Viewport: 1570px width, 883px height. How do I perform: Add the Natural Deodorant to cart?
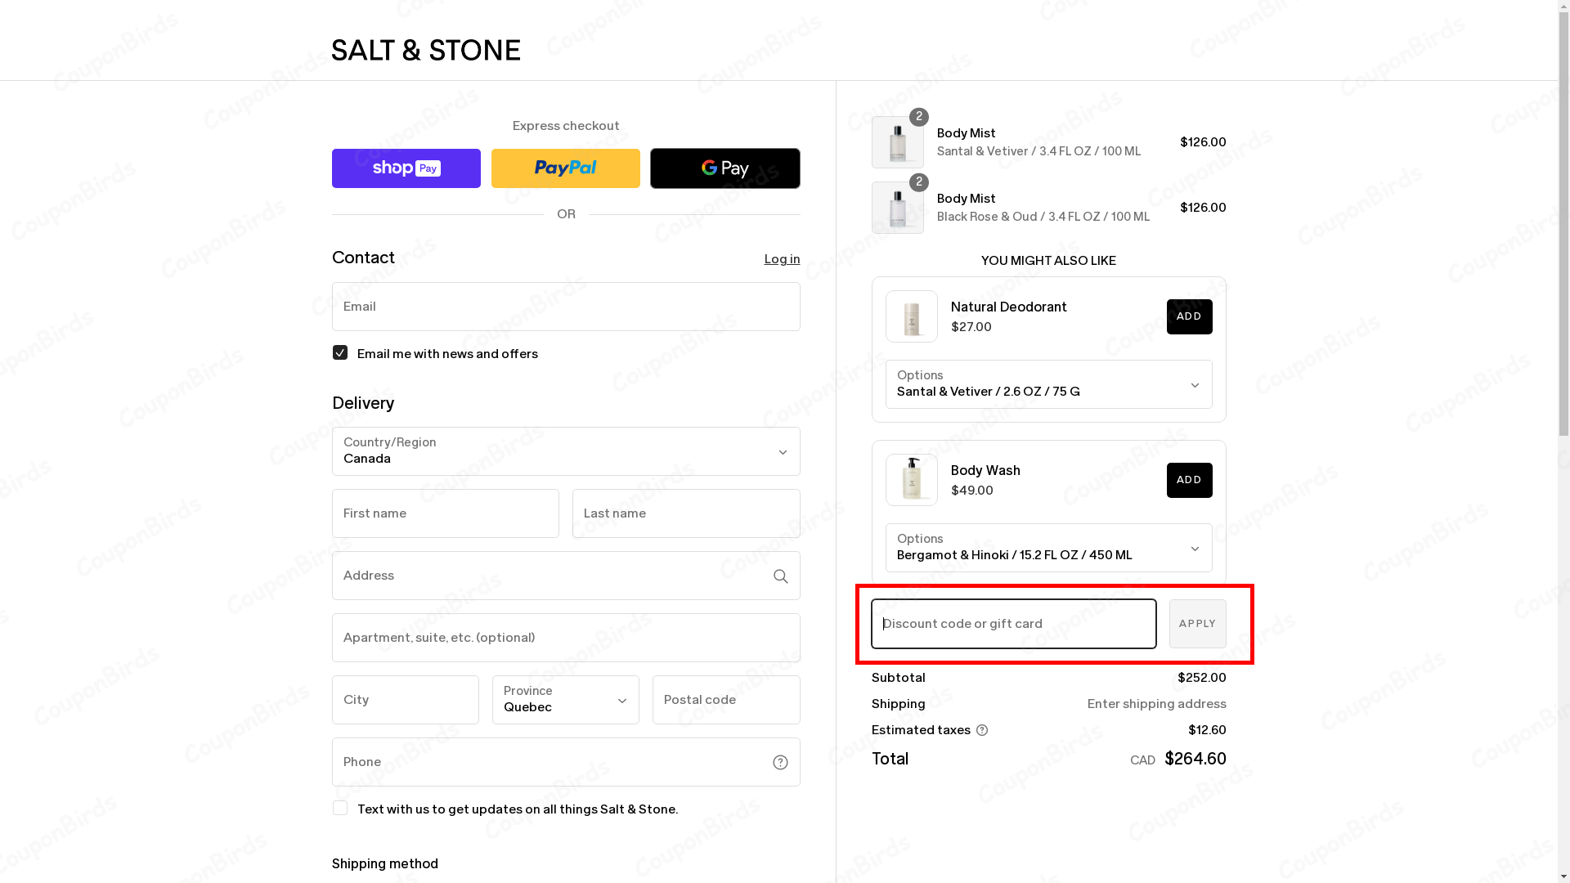[x=1189, y=316]
